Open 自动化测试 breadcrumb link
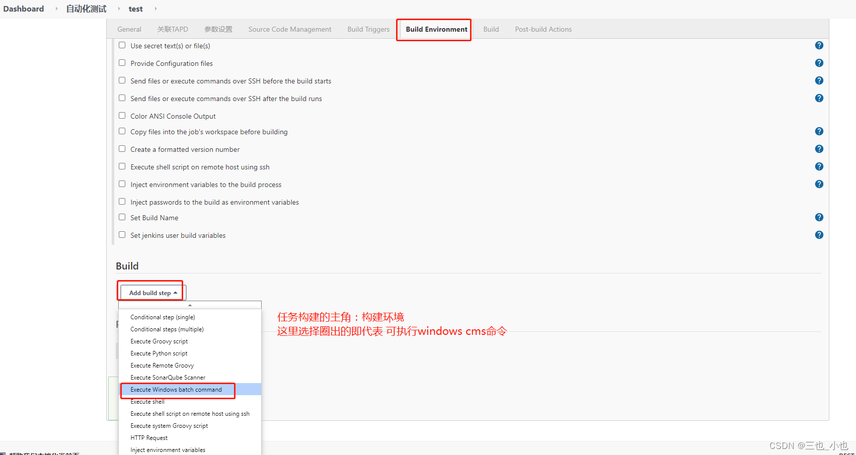Screen dimensions: 856x455 (x=86, y=9)
